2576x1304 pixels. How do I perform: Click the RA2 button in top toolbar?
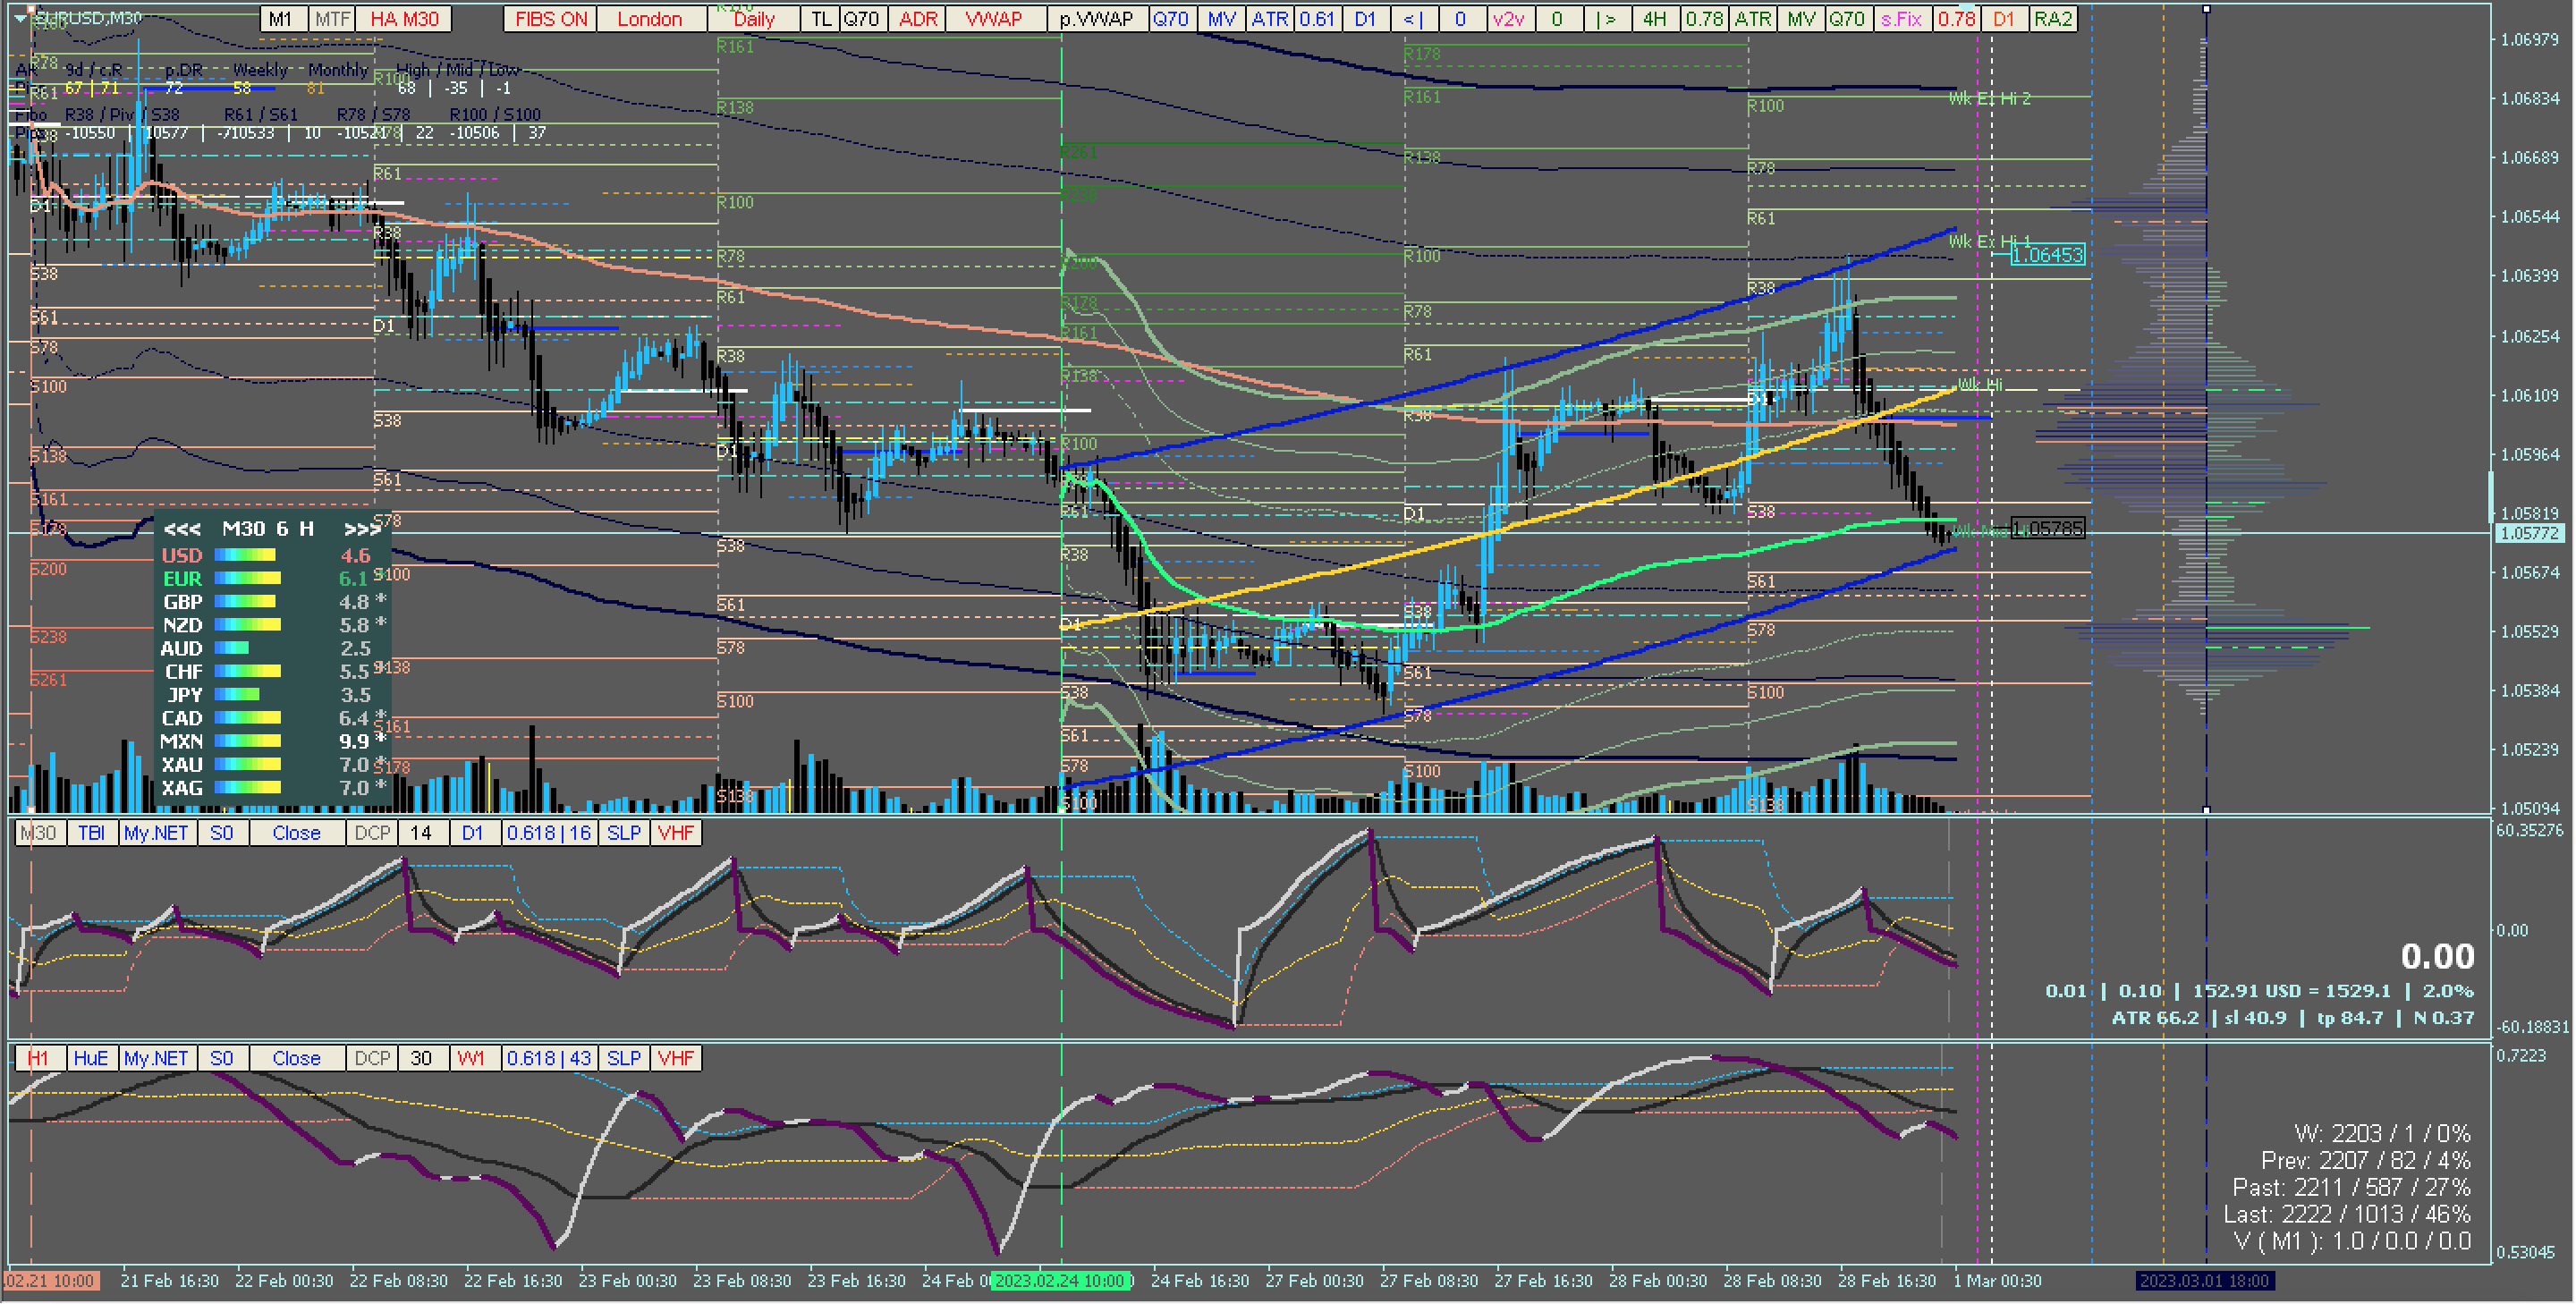(x=2053, y=19)
